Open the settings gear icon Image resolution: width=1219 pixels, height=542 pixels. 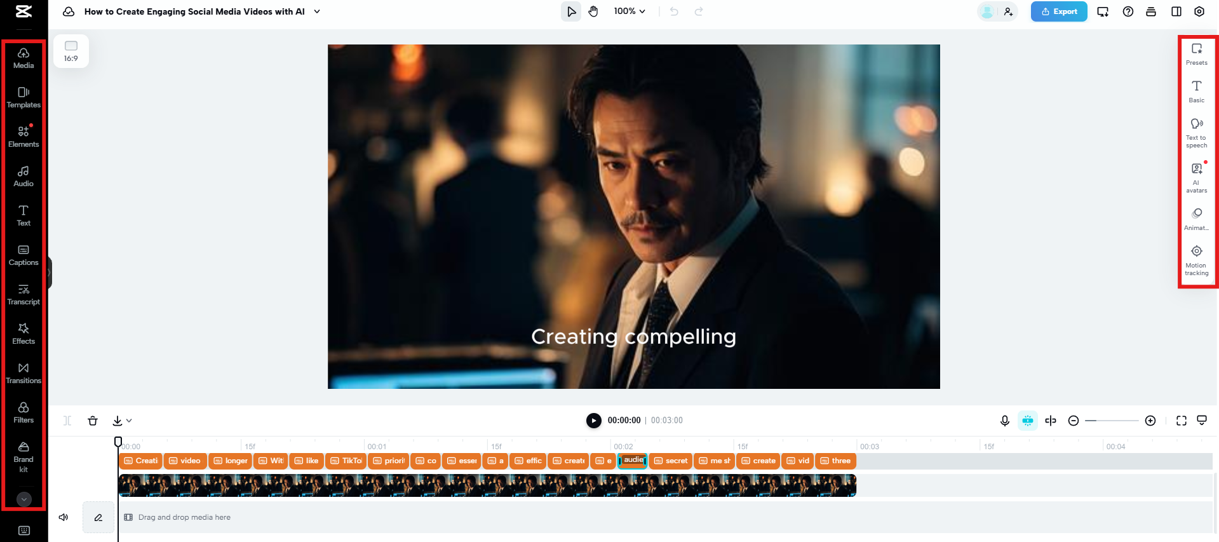[x=1199, y=11]
